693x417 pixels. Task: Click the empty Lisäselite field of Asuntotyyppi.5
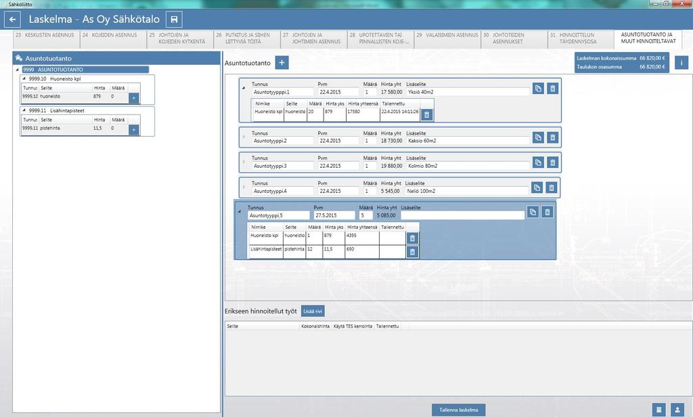tap(463, 215)
